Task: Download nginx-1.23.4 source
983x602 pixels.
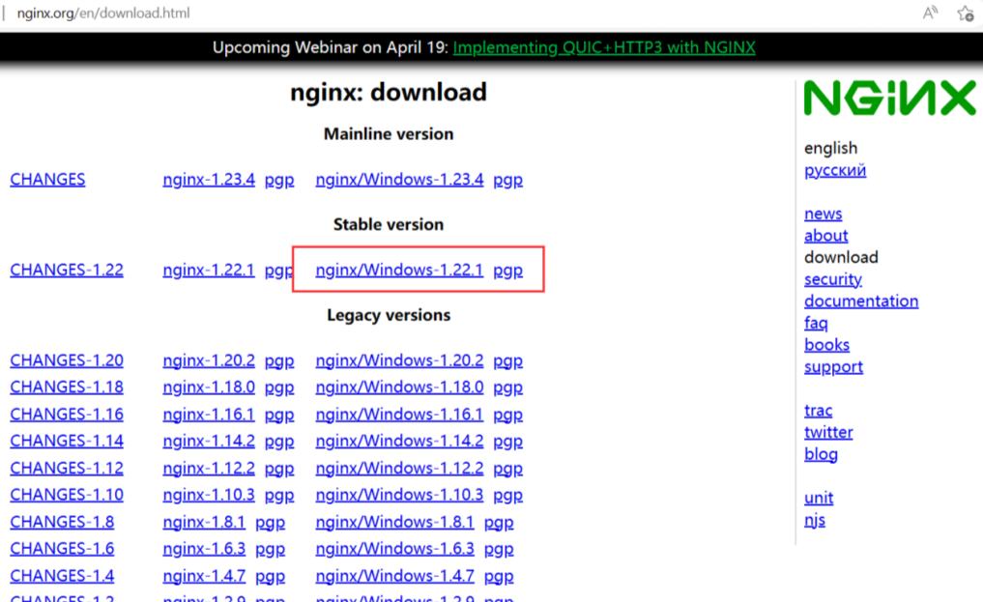Action: coord(209,180)
